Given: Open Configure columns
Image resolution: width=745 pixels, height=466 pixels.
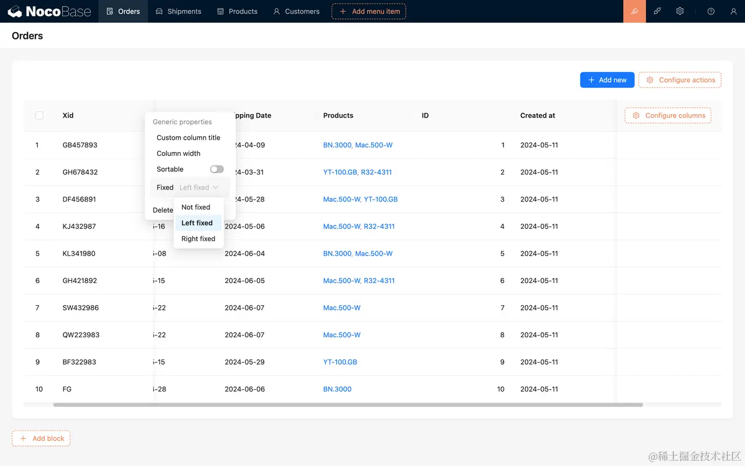Looking at the screenshot, I should tap(668, 115).
